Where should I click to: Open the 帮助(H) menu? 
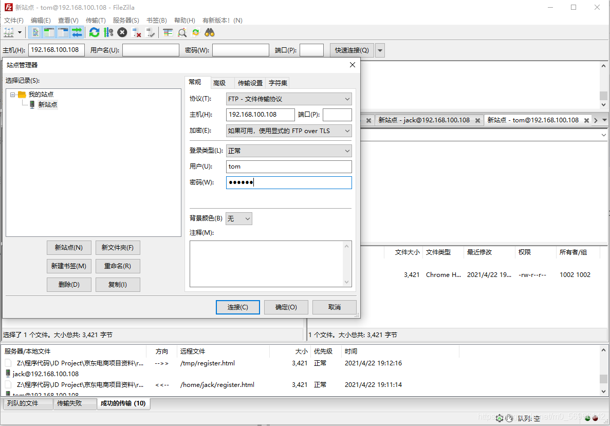pyautogui.click(x=184, y=20)
